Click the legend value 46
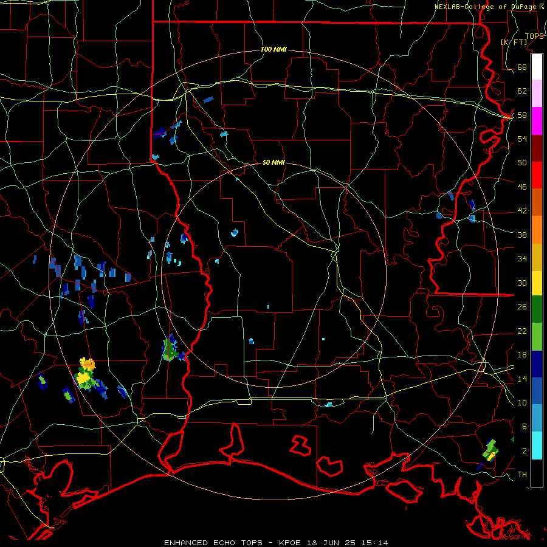547x547 pixels. point(522,187)
